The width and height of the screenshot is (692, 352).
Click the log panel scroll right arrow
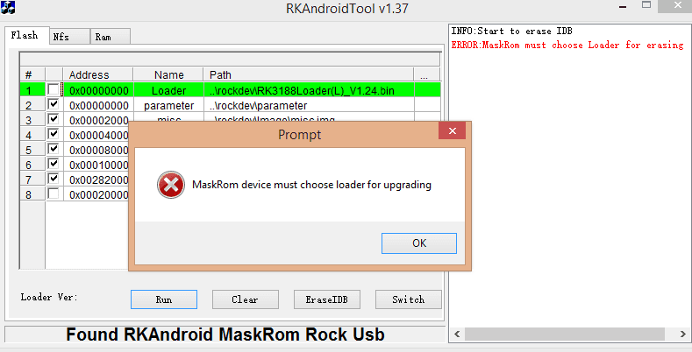682,334
